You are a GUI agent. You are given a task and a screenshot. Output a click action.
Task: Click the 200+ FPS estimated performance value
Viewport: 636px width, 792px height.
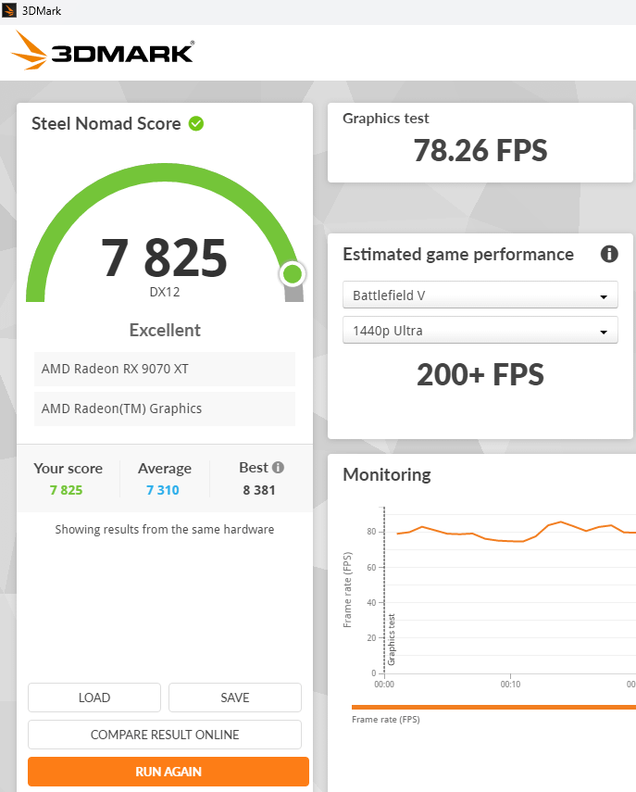480,375
